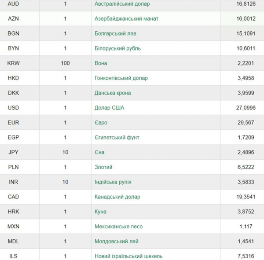
Task: Open Гонконгівський долар link
Action: 121,78
